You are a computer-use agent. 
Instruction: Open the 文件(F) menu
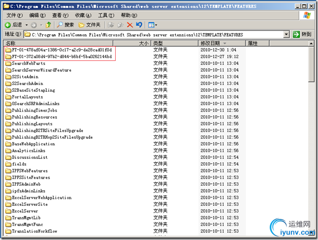(15, 15)
